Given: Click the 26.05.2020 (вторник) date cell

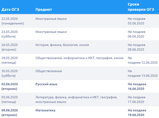Looking at the screenshot, I should (9, 47).
